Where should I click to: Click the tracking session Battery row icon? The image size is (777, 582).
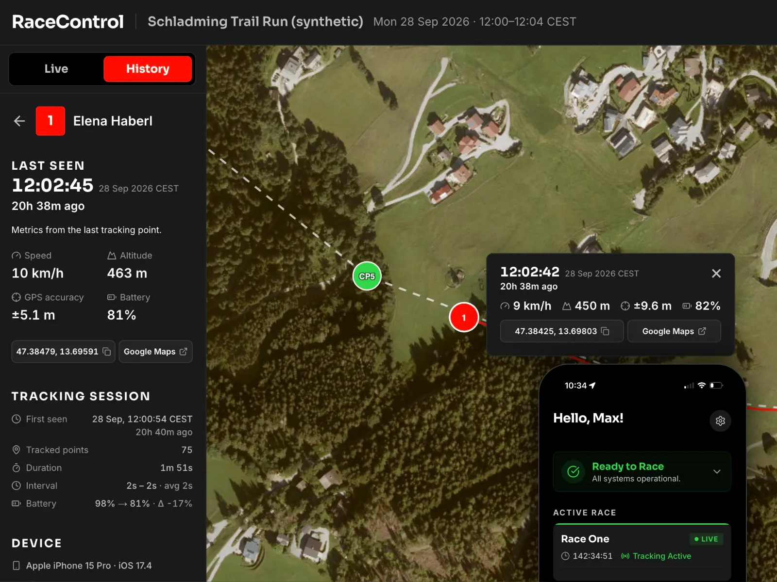[x=16, y=503]
